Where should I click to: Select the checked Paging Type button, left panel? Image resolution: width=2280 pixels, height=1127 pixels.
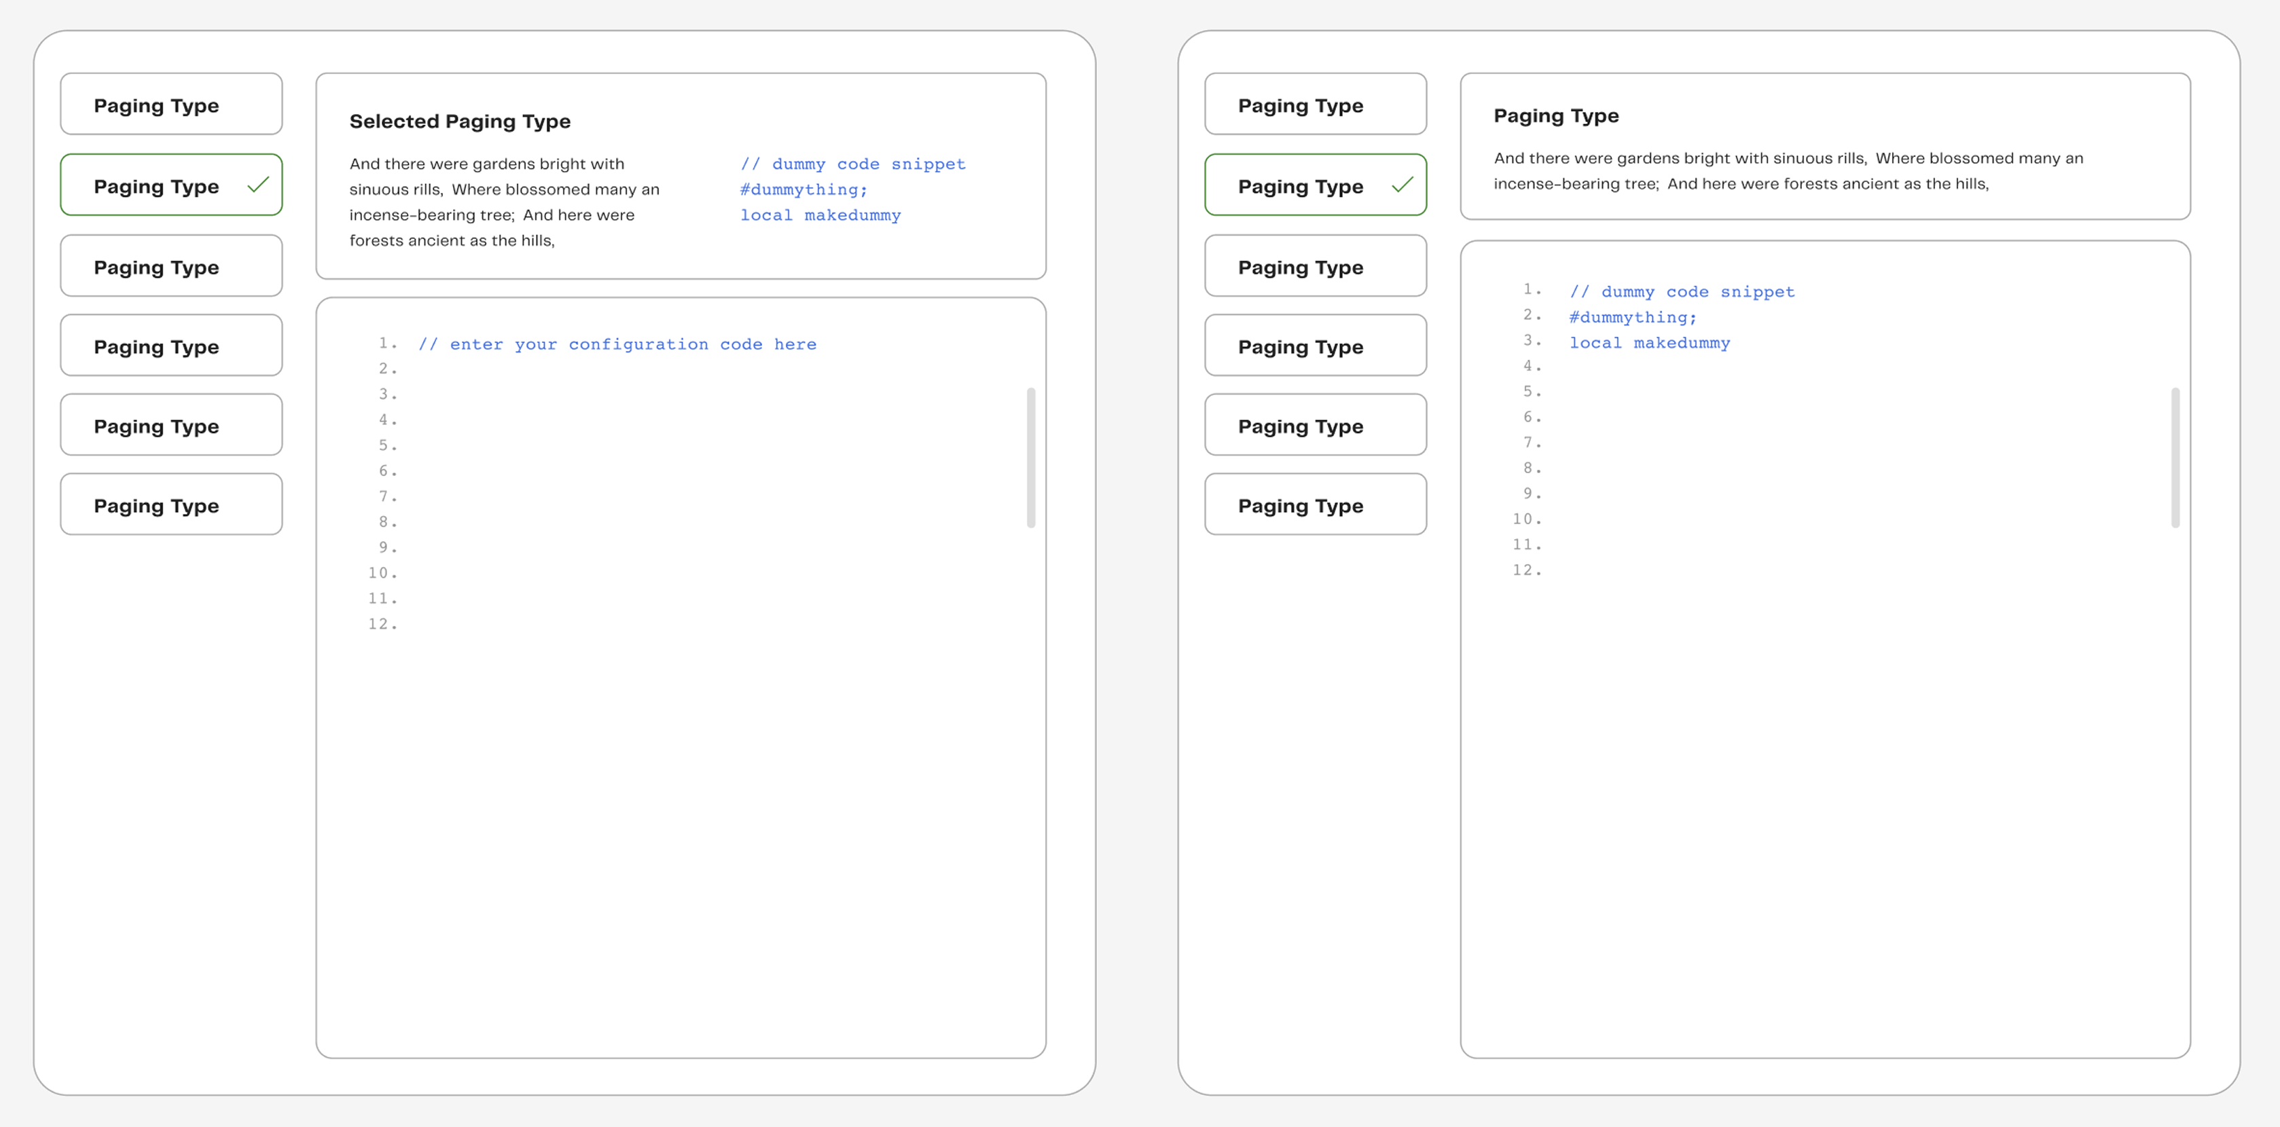[172, 185]
